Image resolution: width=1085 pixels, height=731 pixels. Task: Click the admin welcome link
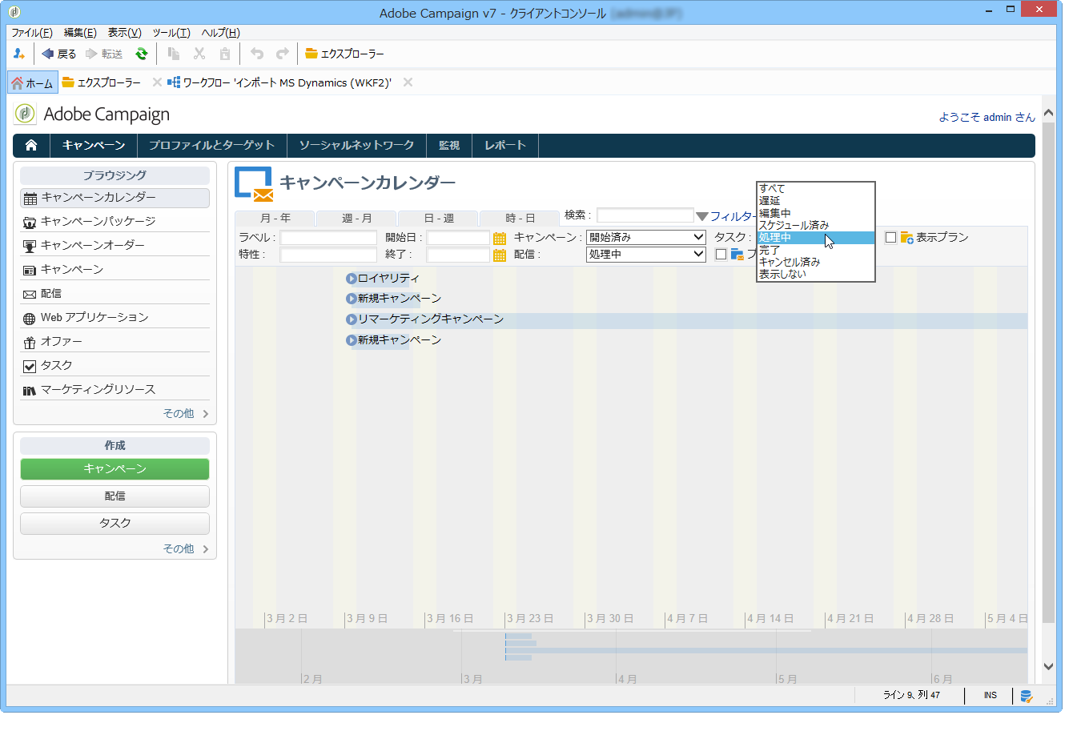click(x=987, y=117)
